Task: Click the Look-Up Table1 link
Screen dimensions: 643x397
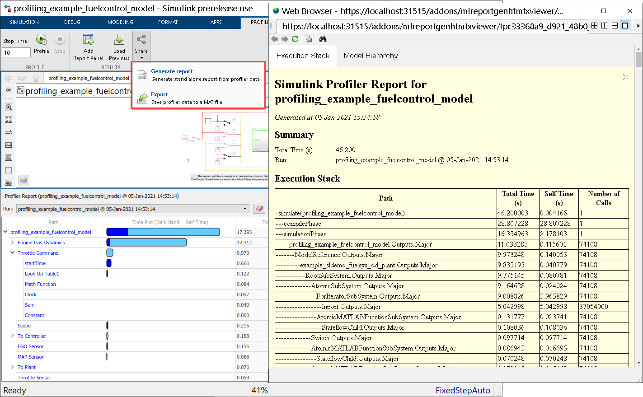Action: coord(42,274)
